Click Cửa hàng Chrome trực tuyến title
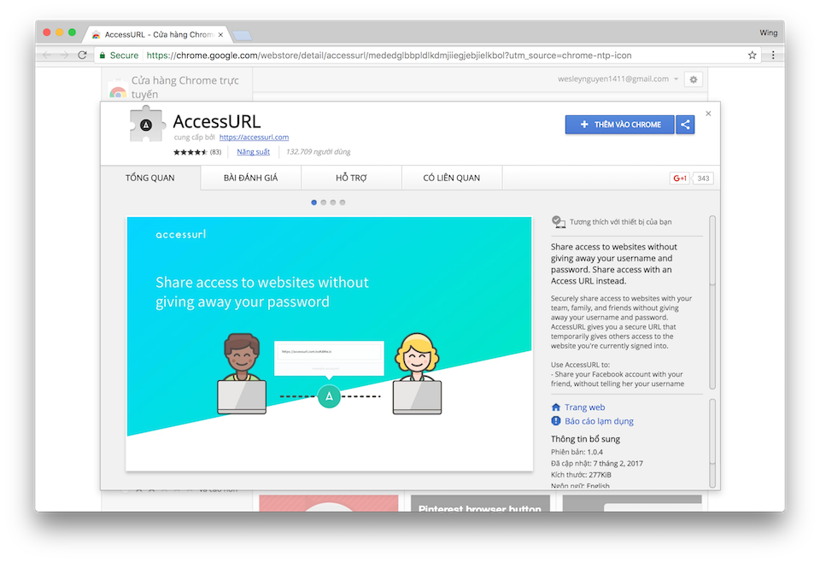Image resolution: width=820 pixels, height=562 pixels. coord(185,87)
